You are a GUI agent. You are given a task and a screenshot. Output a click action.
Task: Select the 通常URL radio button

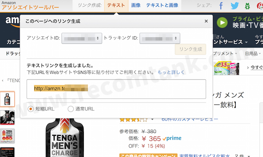click(x=71, y=109)
